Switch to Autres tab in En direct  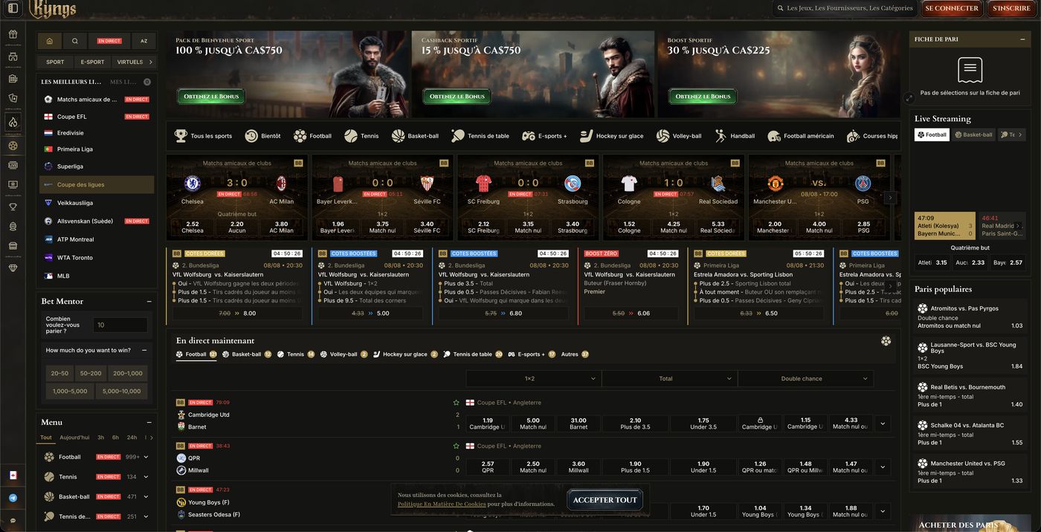[575, 354]
